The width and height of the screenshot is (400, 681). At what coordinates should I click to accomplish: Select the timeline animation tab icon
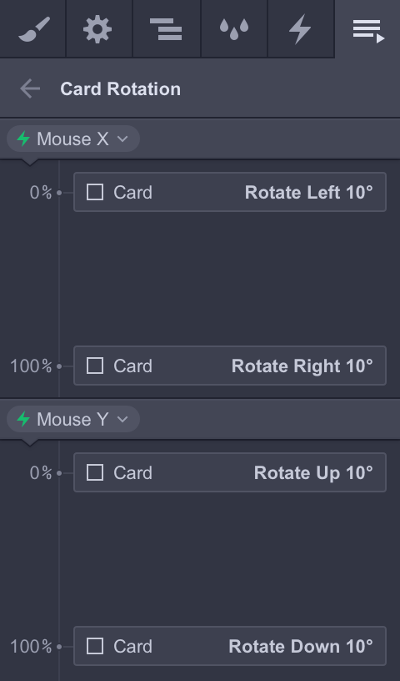tap(368, 30)
